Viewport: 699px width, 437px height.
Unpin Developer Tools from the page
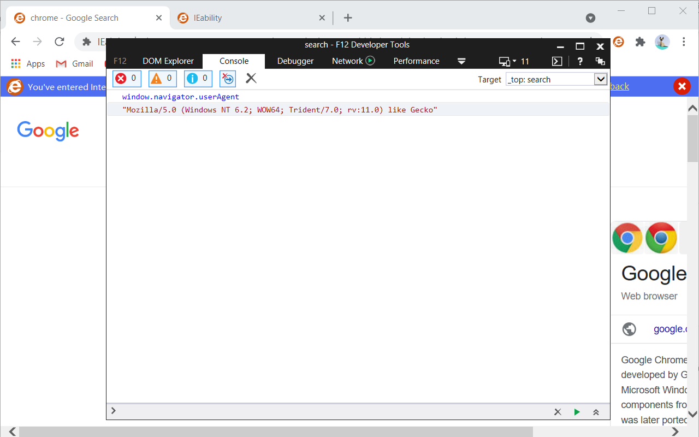(x=600, y=61)
